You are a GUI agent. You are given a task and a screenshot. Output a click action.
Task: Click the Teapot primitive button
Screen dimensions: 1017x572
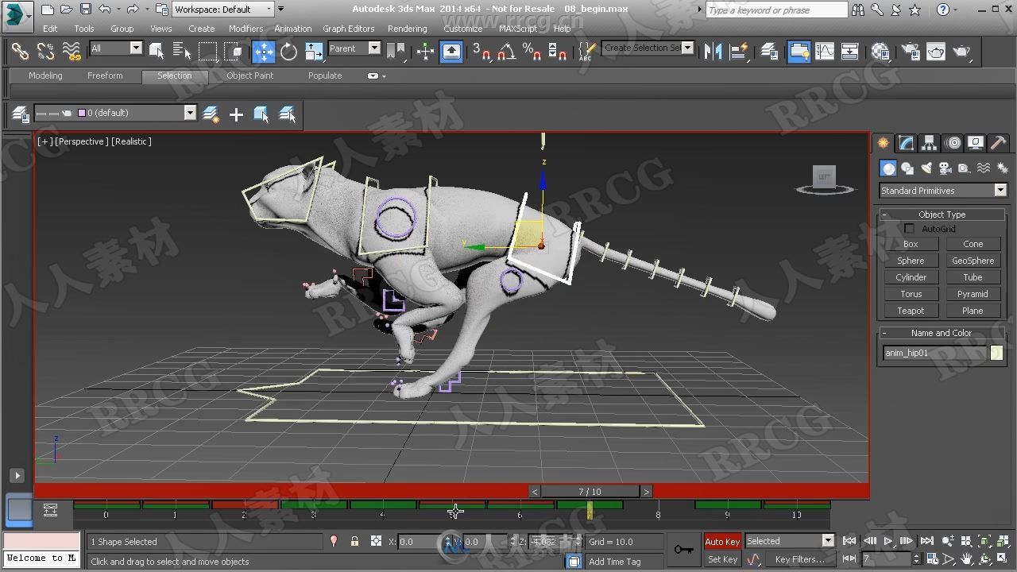[x=911, y=311]
